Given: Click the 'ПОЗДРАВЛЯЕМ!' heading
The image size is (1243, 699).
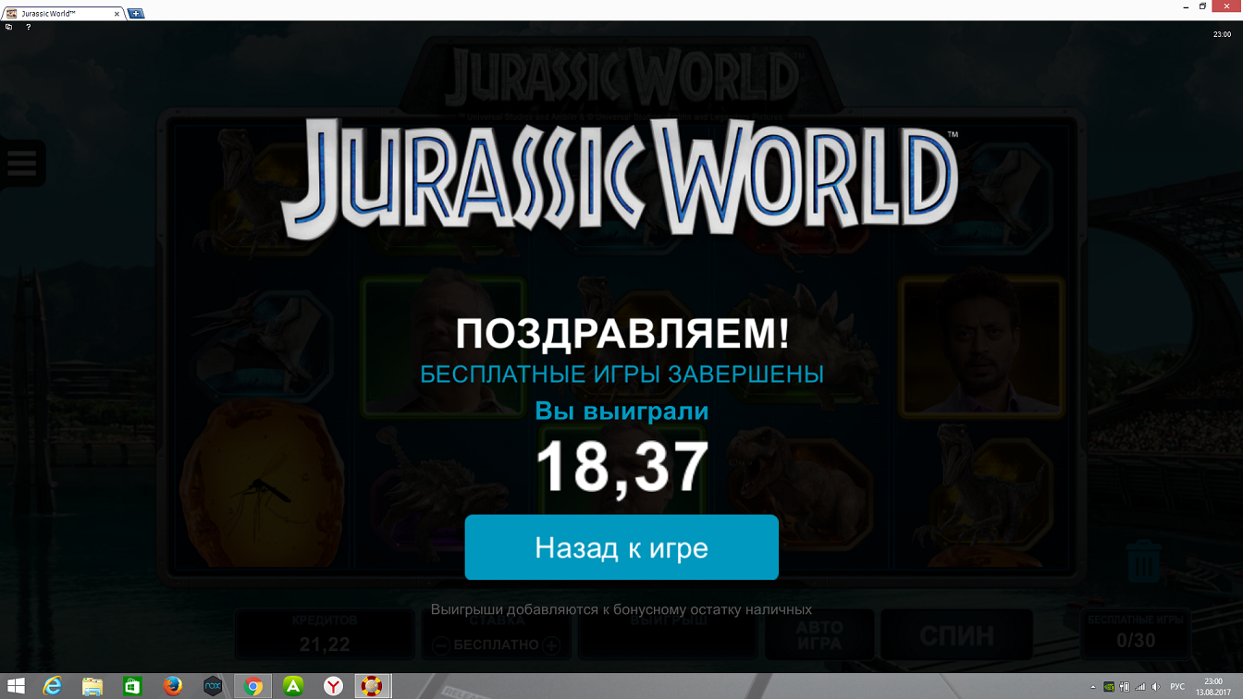Looking at the screenshot, I should (x=622, y=334).
